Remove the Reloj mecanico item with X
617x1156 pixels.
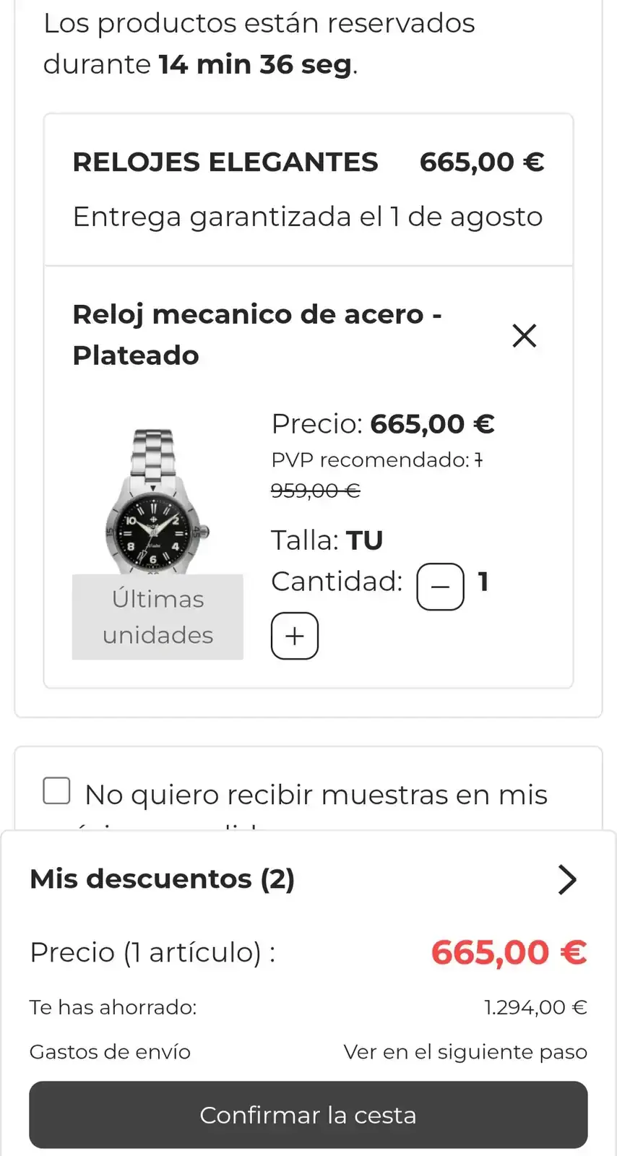tap(524, 335)
